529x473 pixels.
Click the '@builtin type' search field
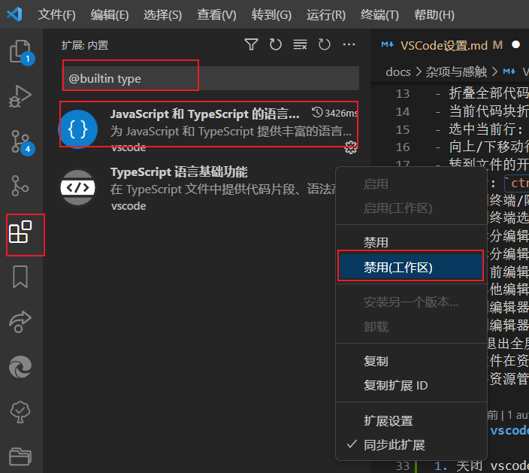pyautogui.click(x=210, y=78)
